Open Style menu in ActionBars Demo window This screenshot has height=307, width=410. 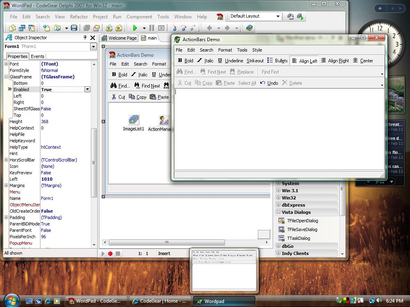(257, 50)
